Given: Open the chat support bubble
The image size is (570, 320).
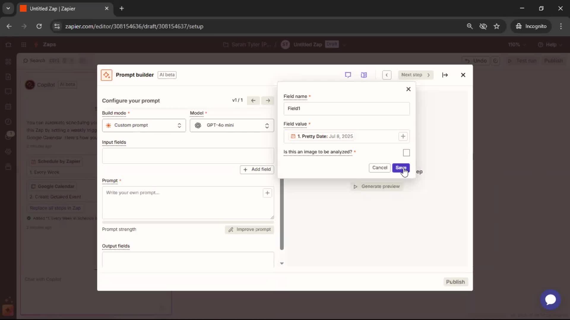Looking at the screenshot, I should [550, 300].
